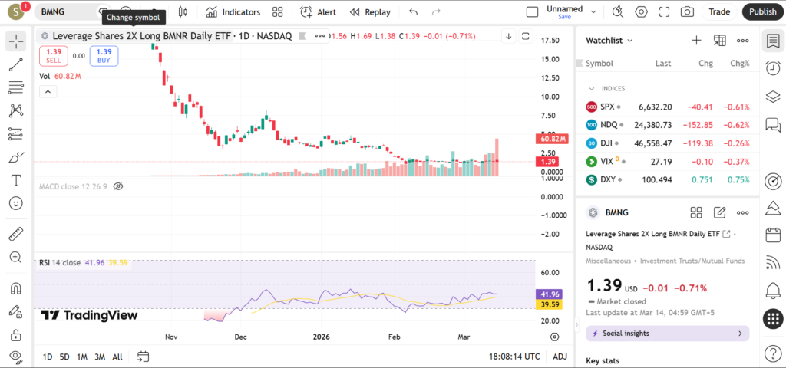Select the Text annotation tool
786x368 pixels.
[x=16, y=180]
